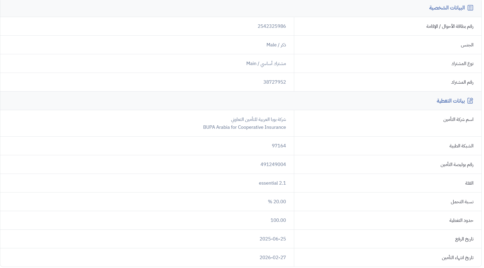
Task: Click the 20.00 percent deductible value
Action: tap(277, 202)
